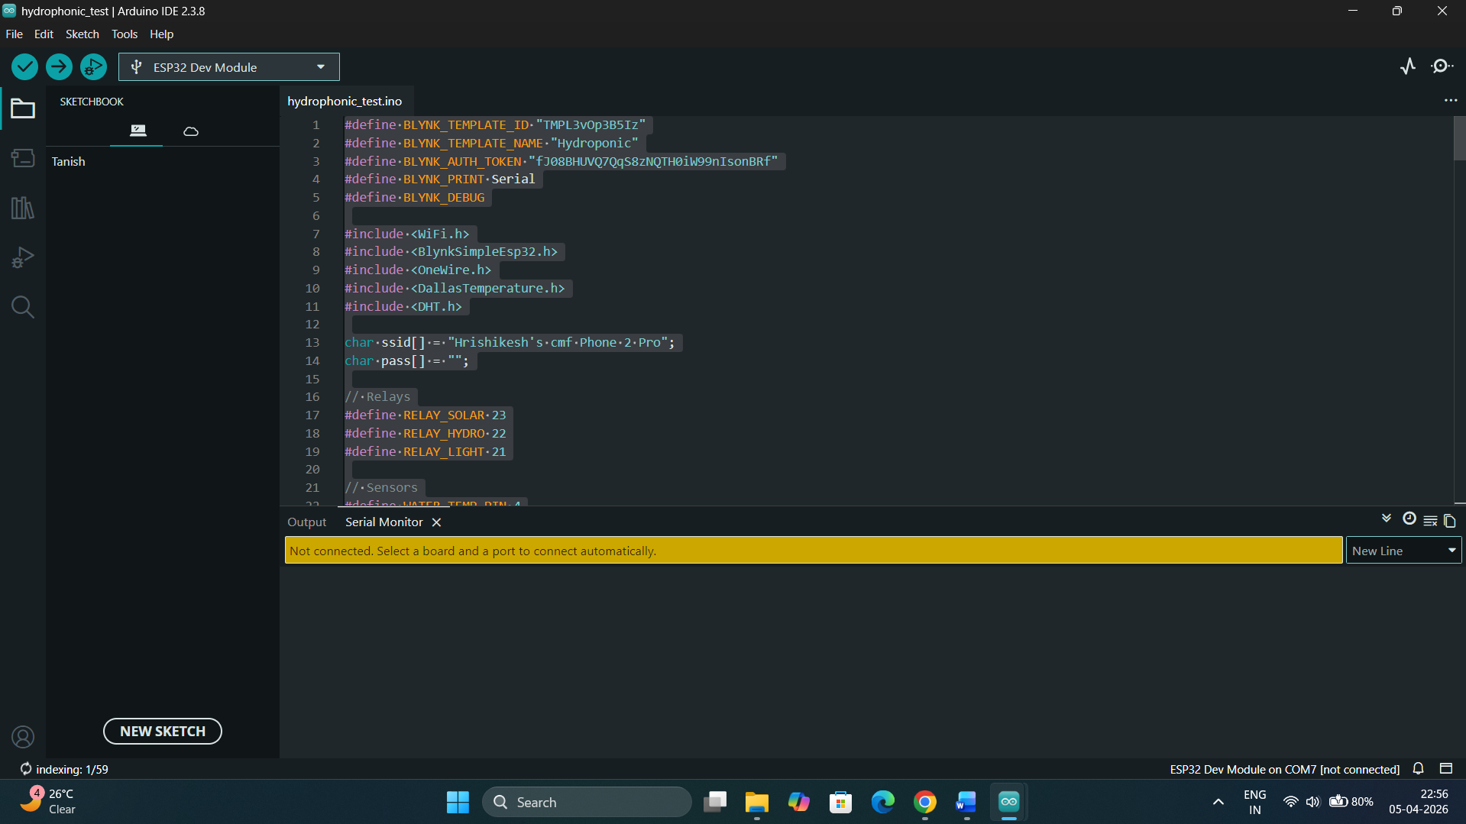Open volume speaker tray icon
This screenshot has width=1466, height=824.
click(x=1312, y=802)
